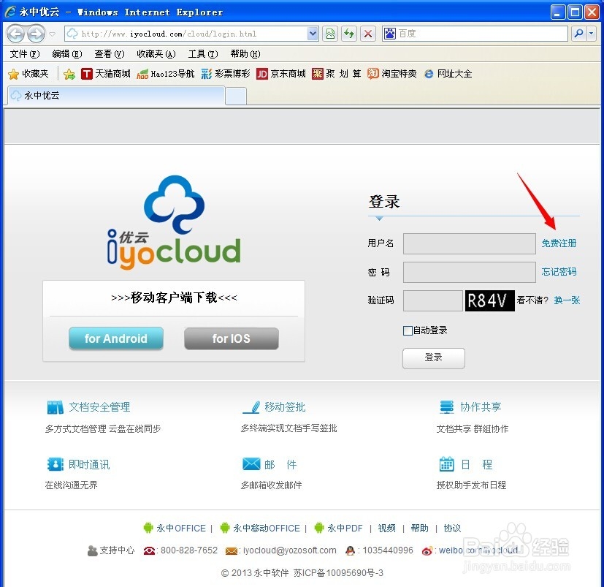The image size is (604, 587).
Task: Open the 编辑(E) menu
Action: (x=66, y=54)
